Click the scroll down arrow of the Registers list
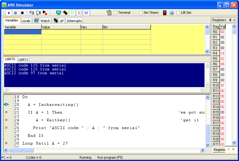239x161 pixels. tap(234, 143)
